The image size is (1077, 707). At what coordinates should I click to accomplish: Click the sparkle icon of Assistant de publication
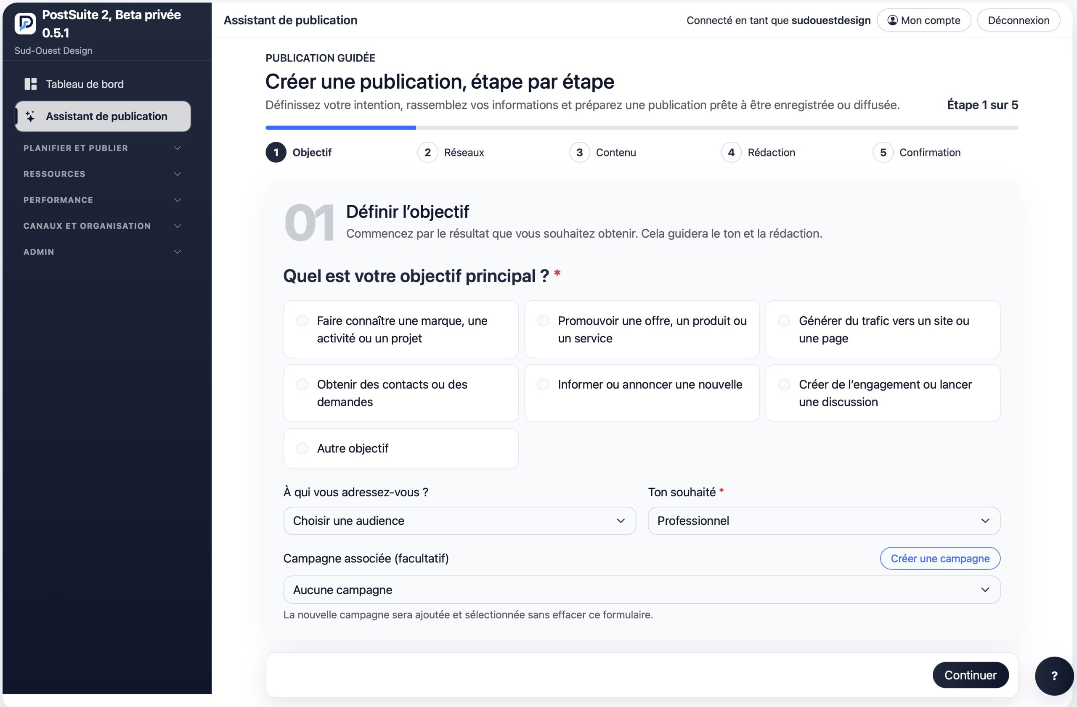pyautogui.click(x=30, y=116)
